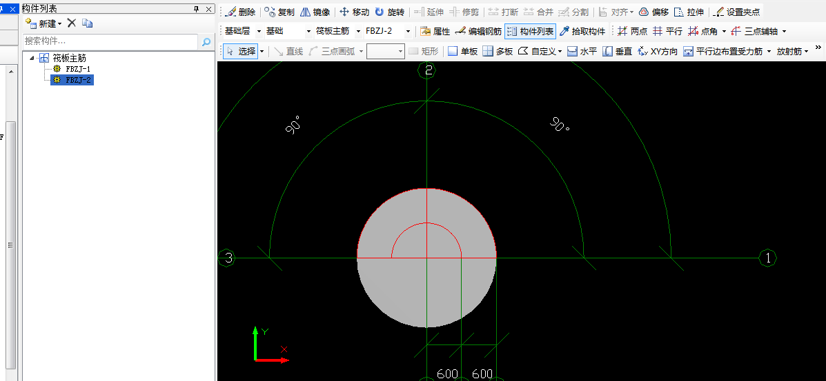Click 拾取构件 (Pick component) eyedropper
The height and width of the screenshot is (381, 826).
[582, 32]
